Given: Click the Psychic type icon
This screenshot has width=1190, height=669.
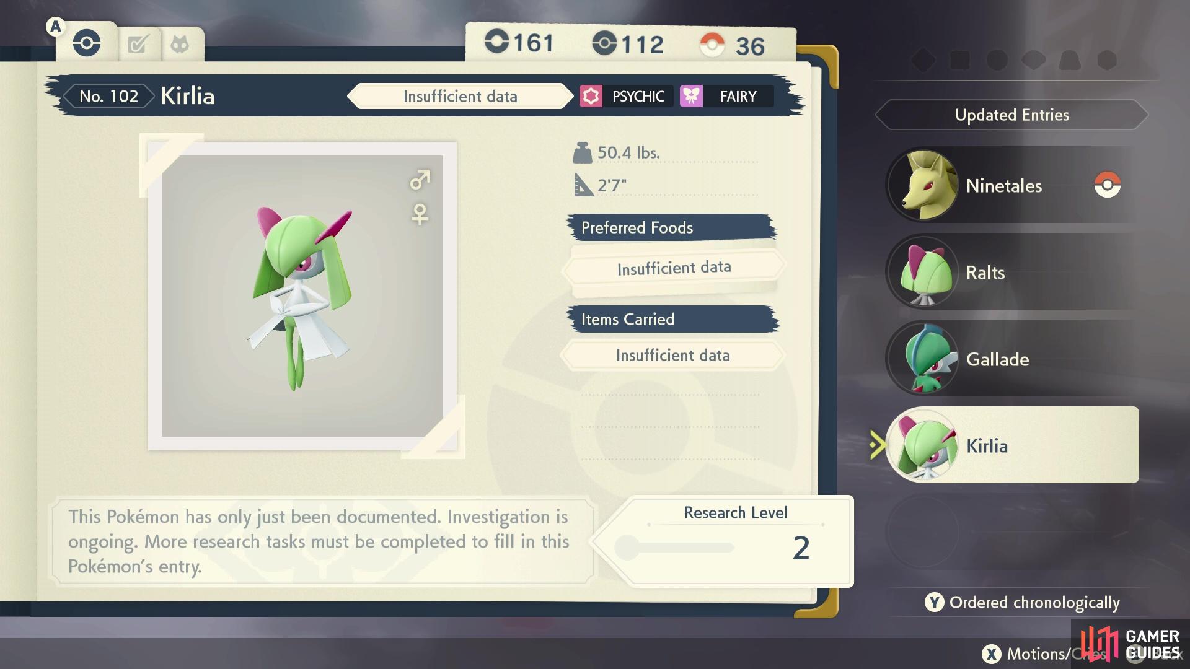Looking at the screenshot, I should 591,96.
